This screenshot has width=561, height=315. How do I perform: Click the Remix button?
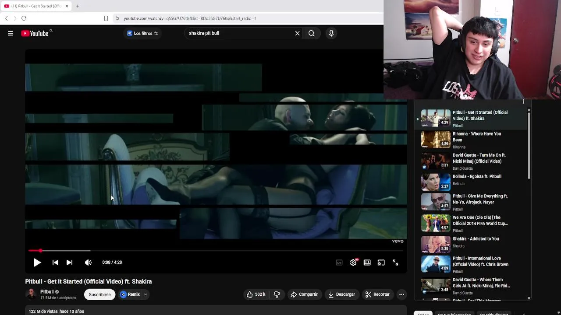point(130,294)
